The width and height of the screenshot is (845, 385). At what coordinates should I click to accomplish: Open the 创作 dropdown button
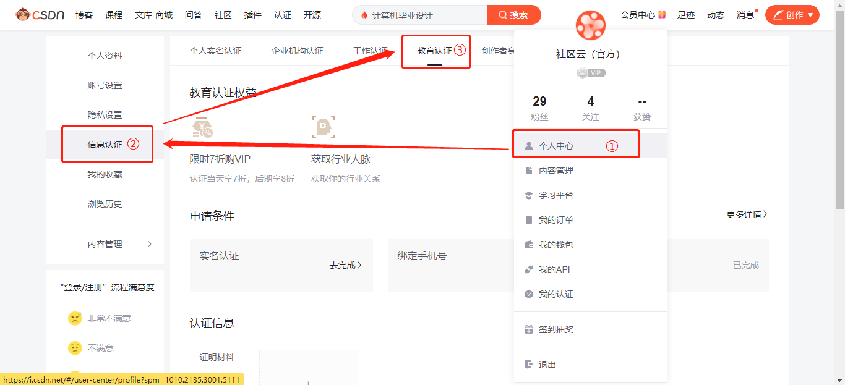coord(792,15)
